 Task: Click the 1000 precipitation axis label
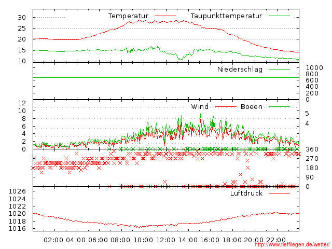(313, 68)
